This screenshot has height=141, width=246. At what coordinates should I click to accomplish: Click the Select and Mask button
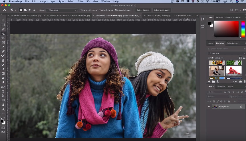coord(162,10)
